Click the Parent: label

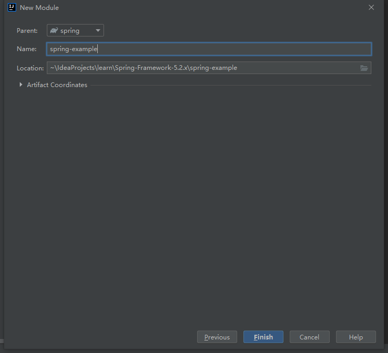(x=27, y=31)
